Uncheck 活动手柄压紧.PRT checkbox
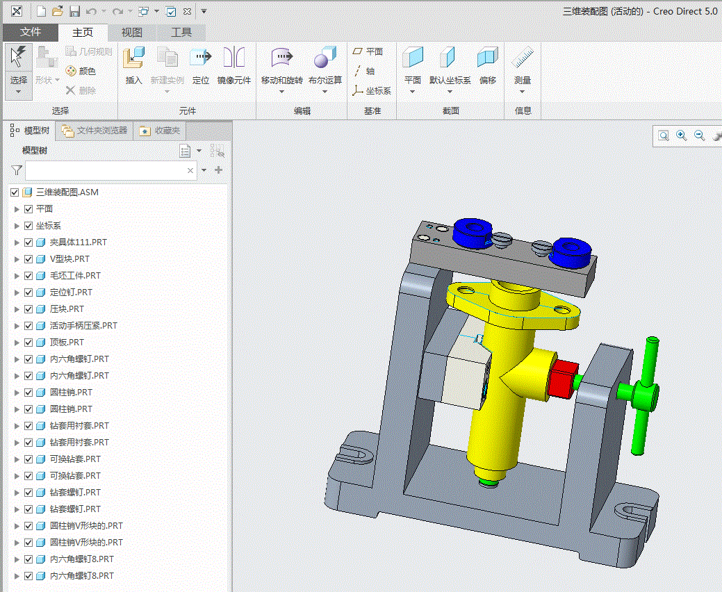The height and width of the screenshot is (592, 722). pyautogui.click(x=28, y=326)
